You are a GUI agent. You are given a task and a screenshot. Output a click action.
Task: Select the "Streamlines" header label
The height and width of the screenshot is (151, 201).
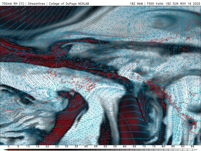pos(36,4)
